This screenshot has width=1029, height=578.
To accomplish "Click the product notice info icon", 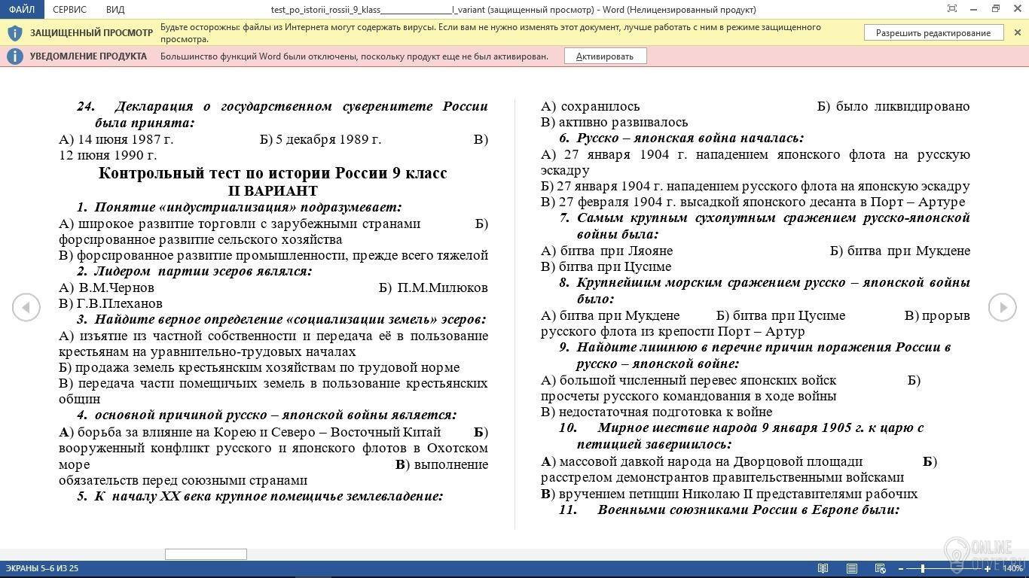I will [x=14, y=56].
